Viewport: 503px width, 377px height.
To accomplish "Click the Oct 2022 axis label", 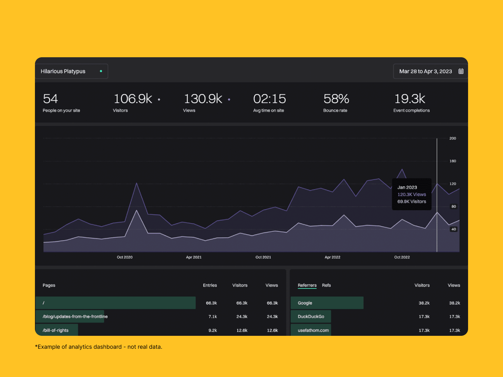I will click(x=402, y=257).
